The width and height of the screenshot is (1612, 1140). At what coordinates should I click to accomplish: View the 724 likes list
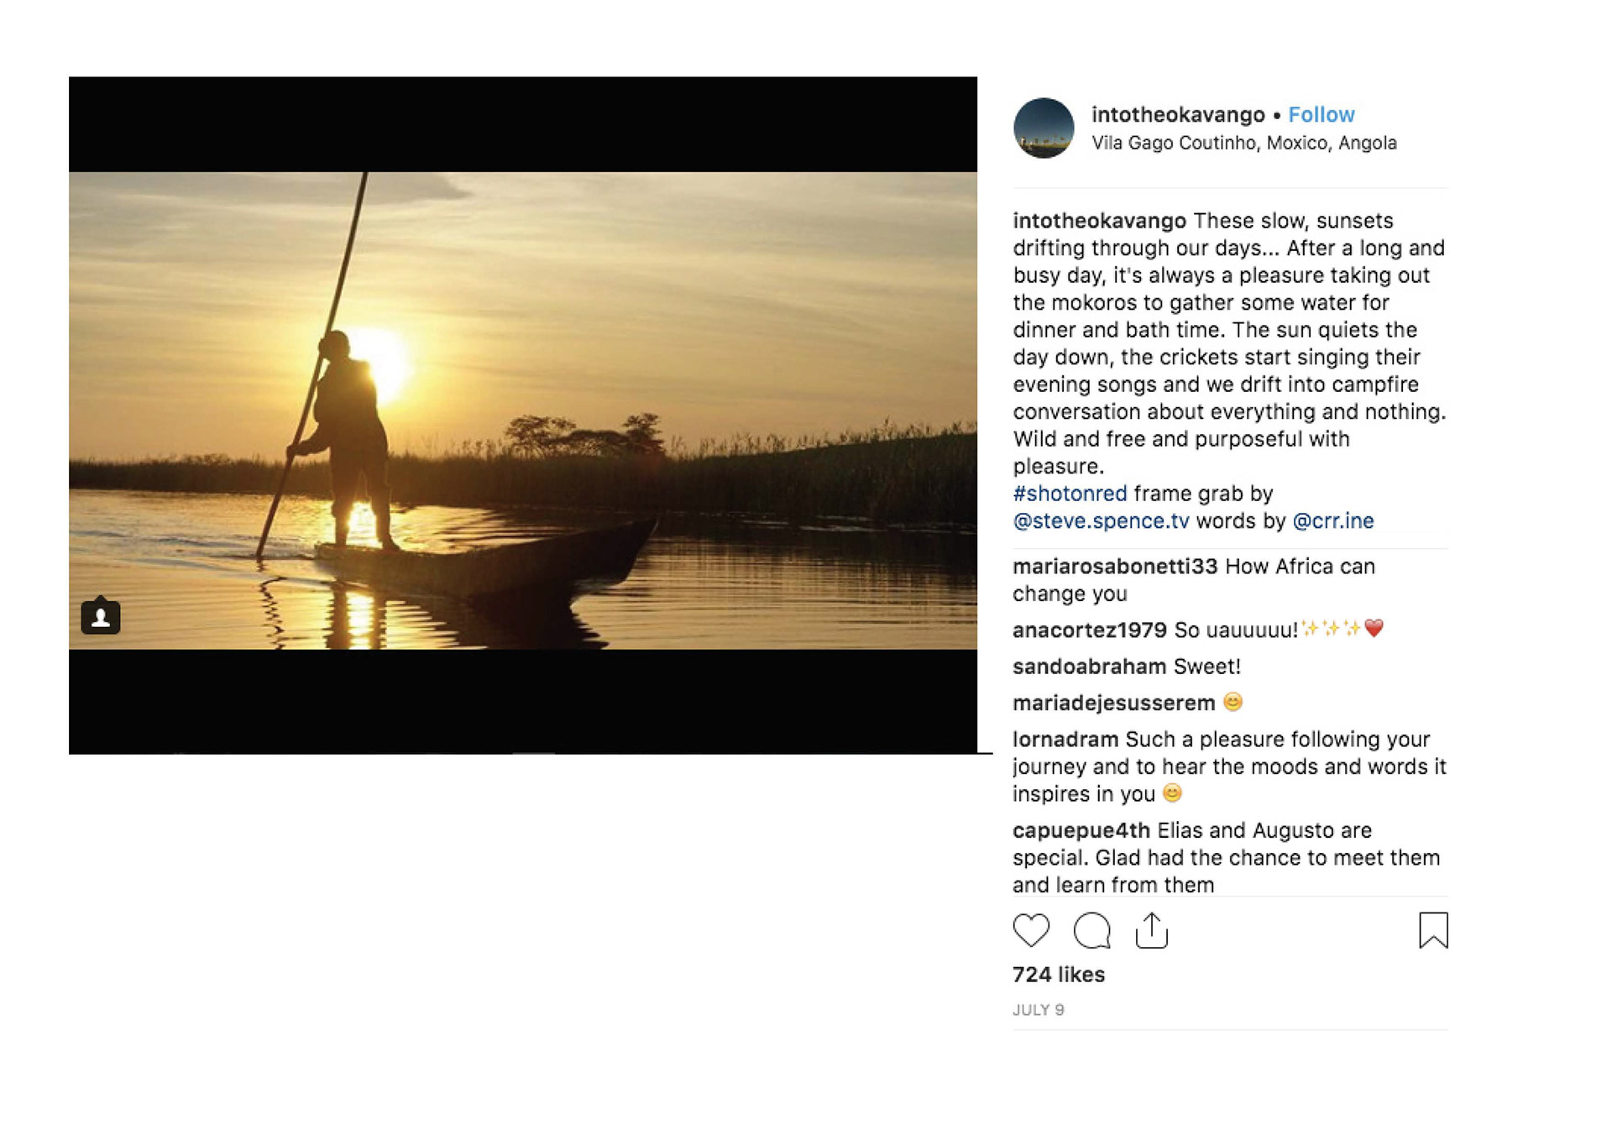pyautogui.click(x=1058, y=975)
